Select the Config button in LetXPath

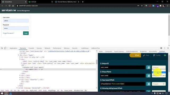coord(157,55)
